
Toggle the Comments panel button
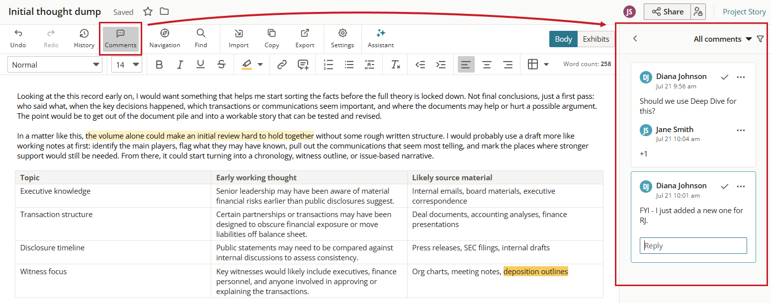(x=121, y=38)
